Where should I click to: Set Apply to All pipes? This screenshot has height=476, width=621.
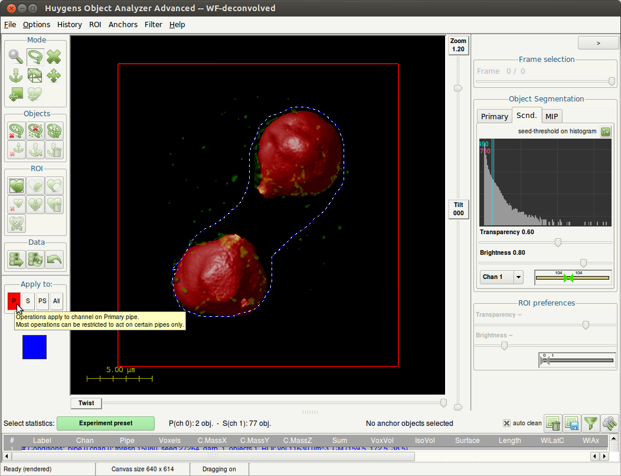[x=56, y=301]
